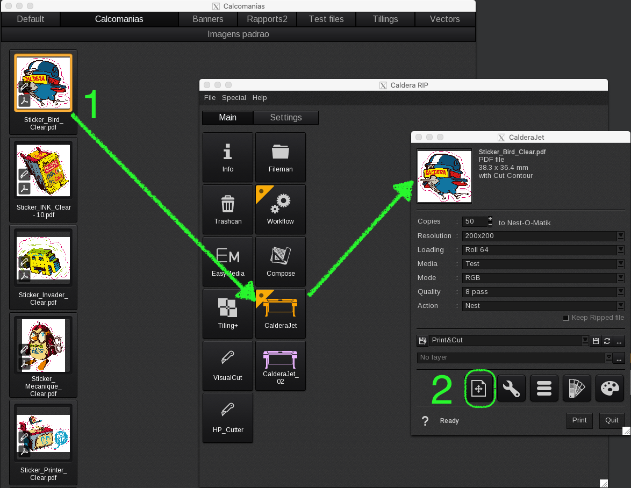Open the Special menu
631x488 pixels.
[x=234, y=97]
